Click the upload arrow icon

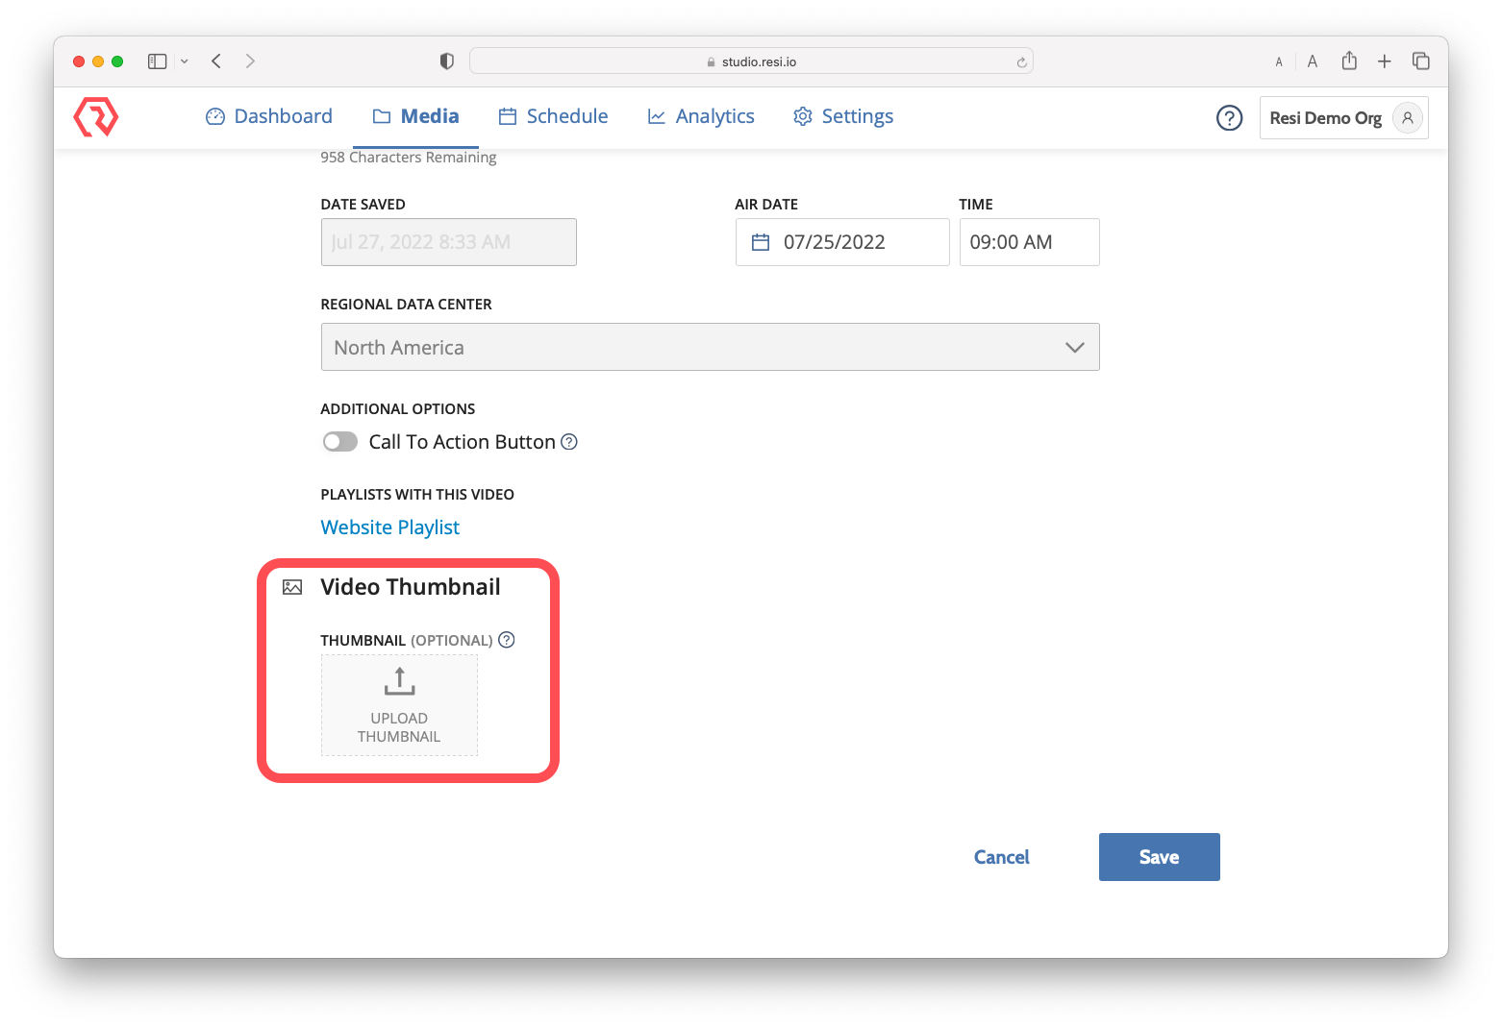pos(399,681)
